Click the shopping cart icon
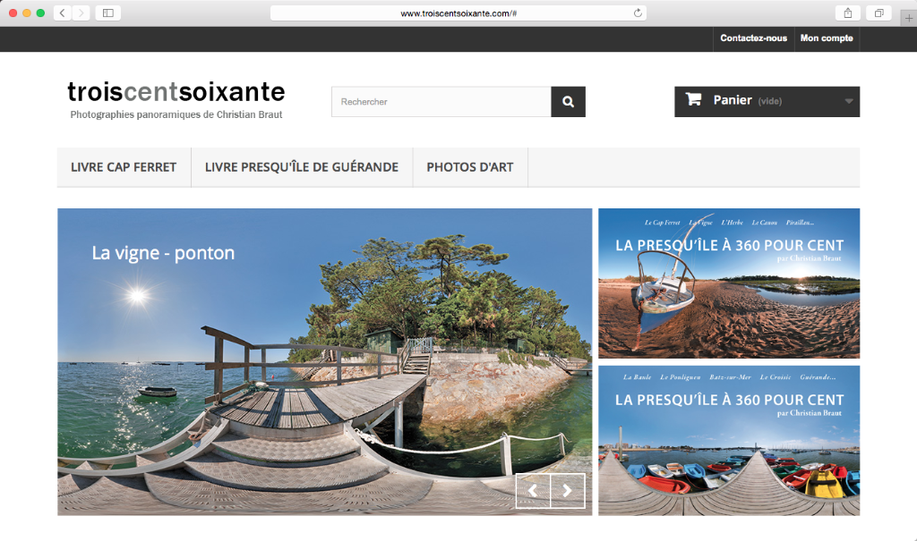Screen dimensions: 917x541 pyautogui.click(x=693, y=100)
